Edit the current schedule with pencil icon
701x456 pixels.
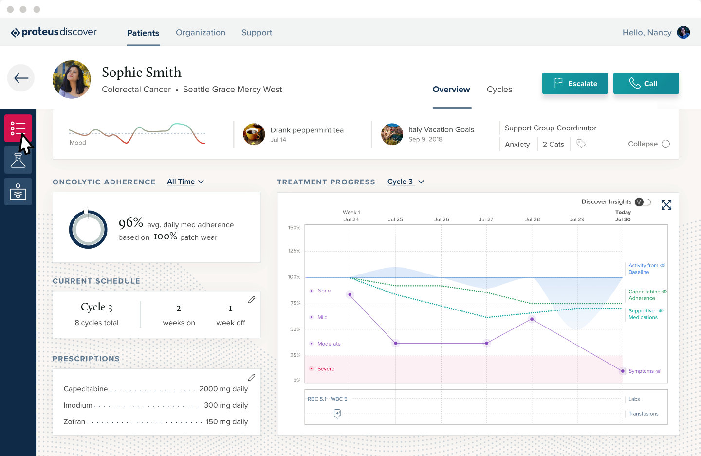point(251,300)
